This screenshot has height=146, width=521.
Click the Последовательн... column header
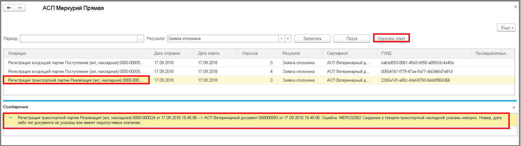click(493, 53)
